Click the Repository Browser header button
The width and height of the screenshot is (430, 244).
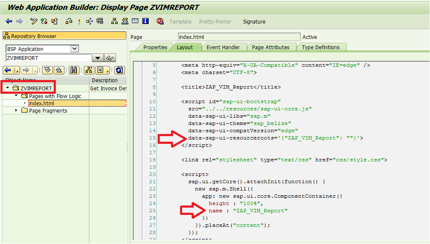[64, 36]
